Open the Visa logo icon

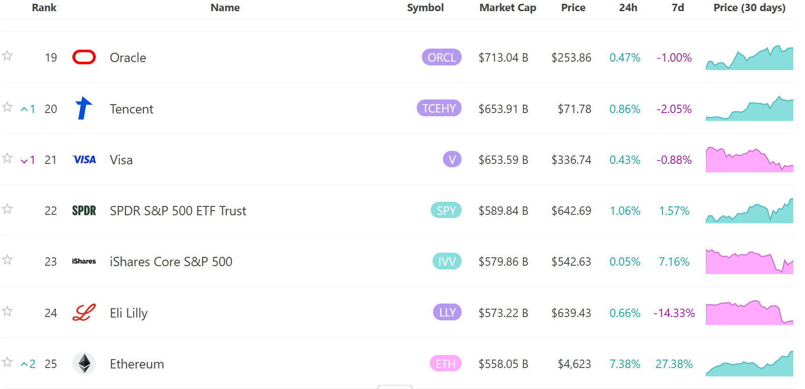[84, 160]
